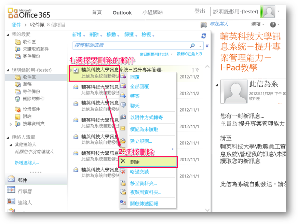Click 新增連絡人... link

(27, 163)
